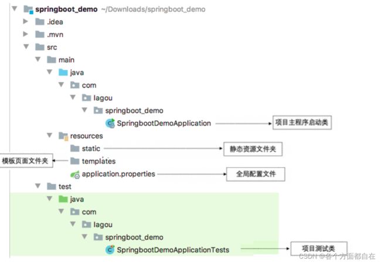Expand the .mvn folder
Screen dimensions: 381x263
[25, 34]
